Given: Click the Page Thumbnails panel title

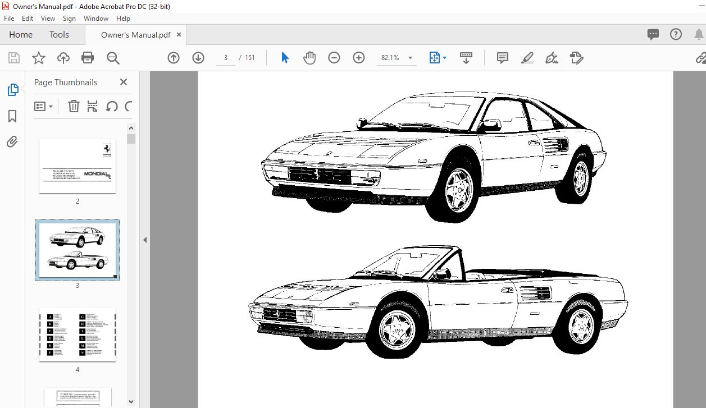Looking at the screenshot, I should (66, 82).
